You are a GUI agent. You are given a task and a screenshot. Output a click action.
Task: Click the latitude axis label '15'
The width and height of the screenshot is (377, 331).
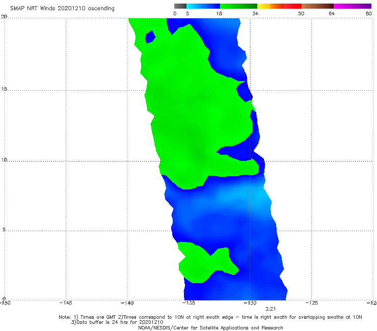point(4,89)
